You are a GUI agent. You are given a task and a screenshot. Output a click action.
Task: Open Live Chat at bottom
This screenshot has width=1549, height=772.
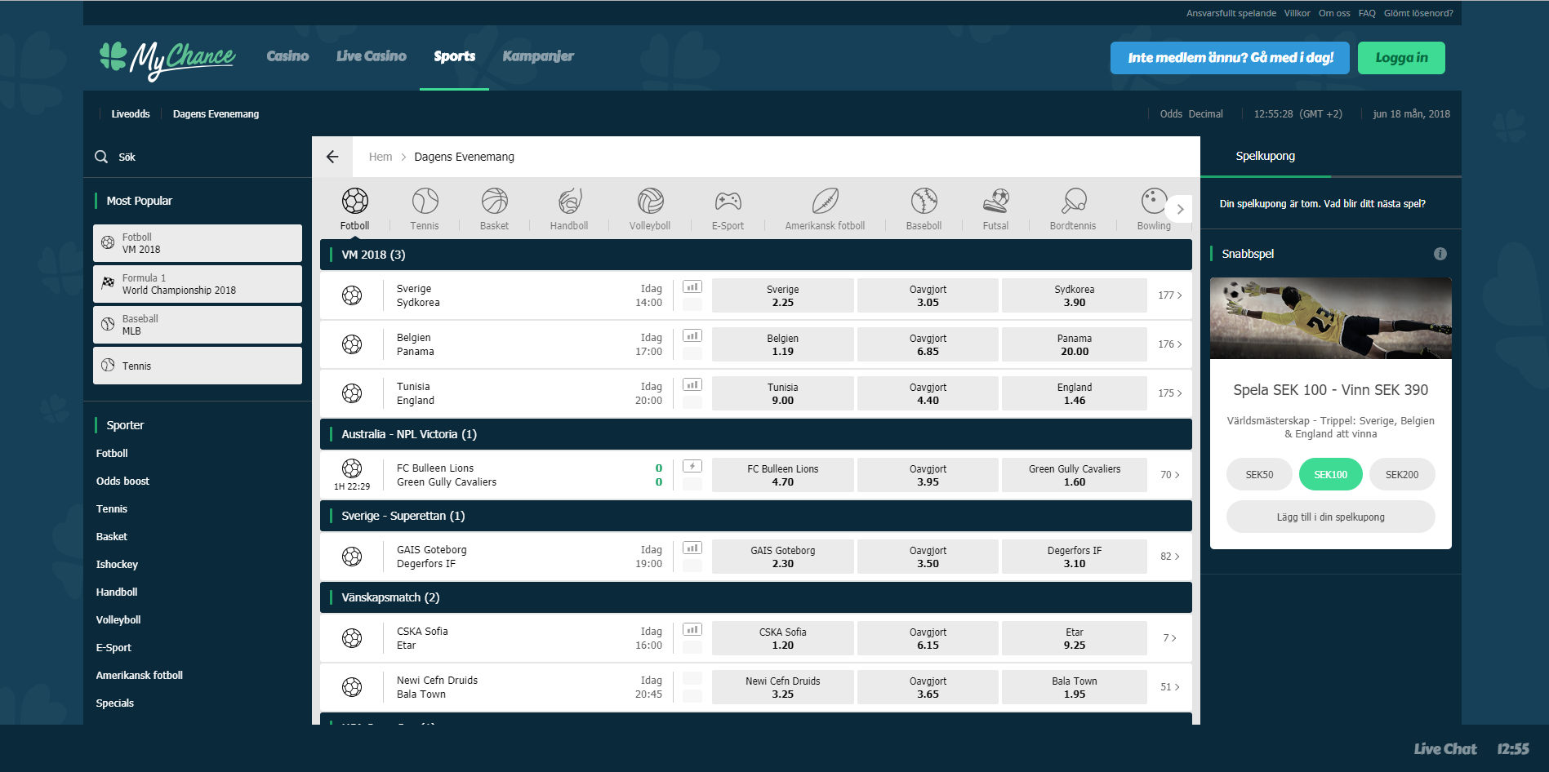[x=1444, y=748]
